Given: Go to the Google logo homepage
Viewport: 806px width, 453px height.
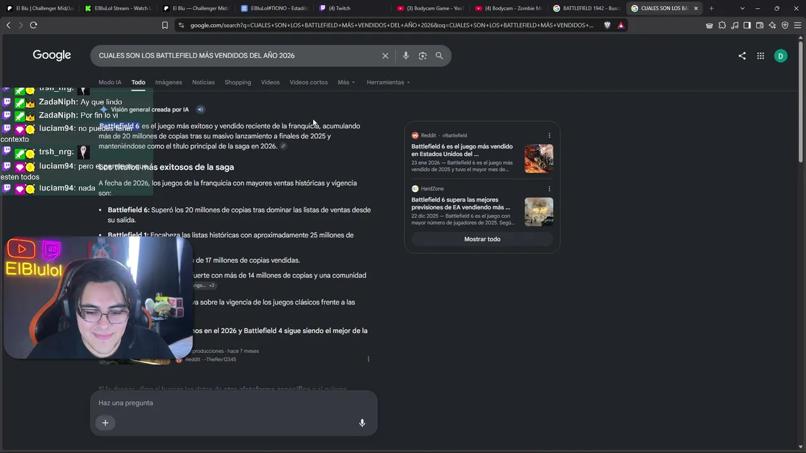Looking at the screenshot, I should tap(52, 55).
